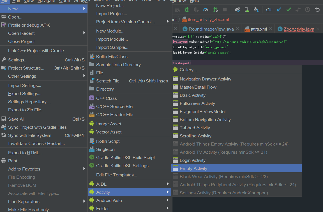This screenshot has height=212, width=323.
Task: Click the attach debugger to process icon
Action: (215, 10)
